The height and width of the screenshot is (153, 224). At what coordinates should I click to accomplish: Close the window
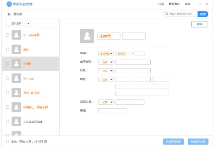point(207,4)
